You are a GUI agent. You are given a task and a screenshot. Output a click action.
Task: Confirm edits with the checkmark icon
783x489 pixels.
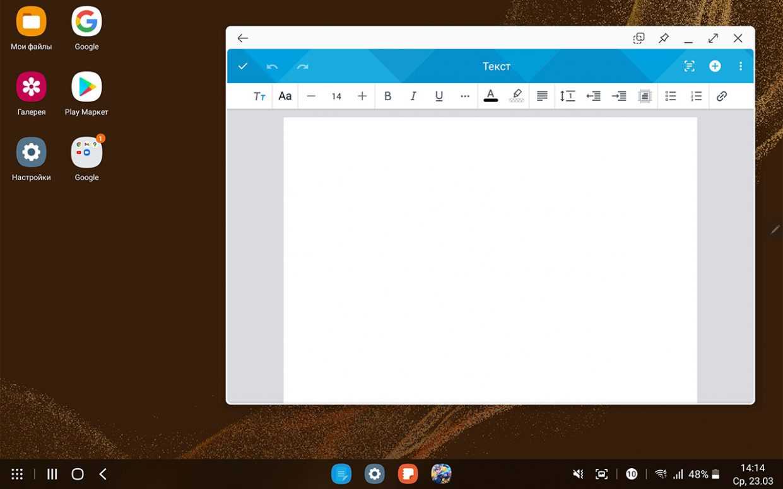(x=243, y=66)
